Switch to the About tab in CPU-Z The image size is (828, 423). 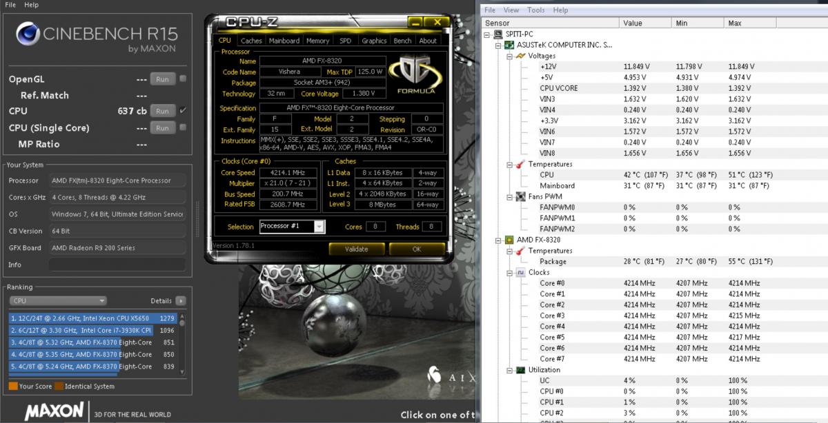[428, 41]
